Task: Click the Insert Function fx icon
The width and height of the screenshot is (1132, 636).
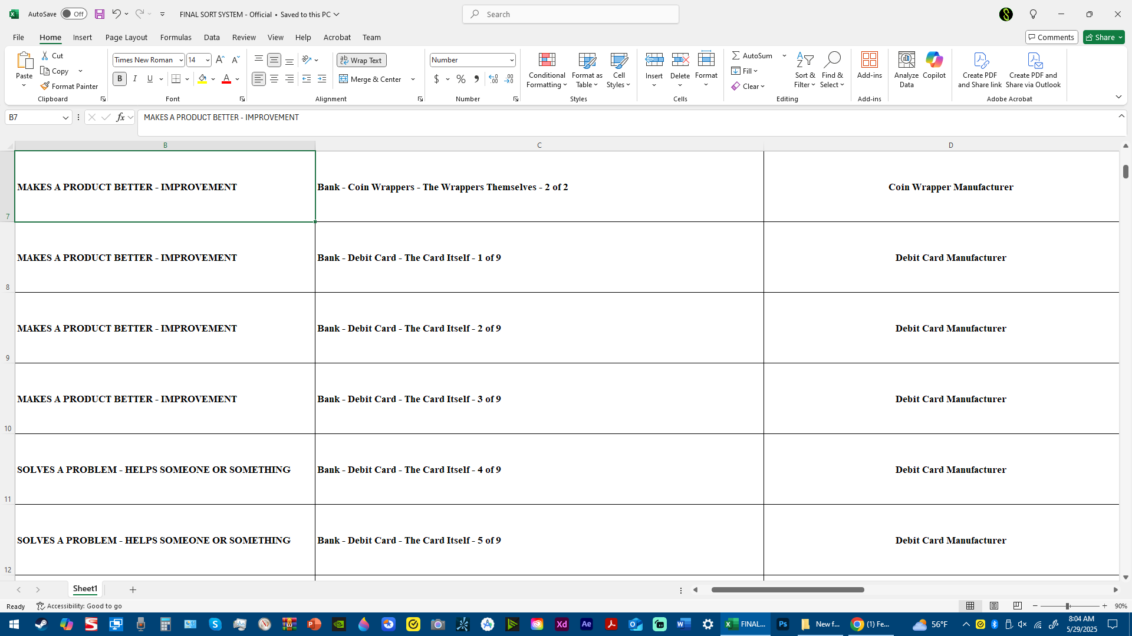Action: 120,117
